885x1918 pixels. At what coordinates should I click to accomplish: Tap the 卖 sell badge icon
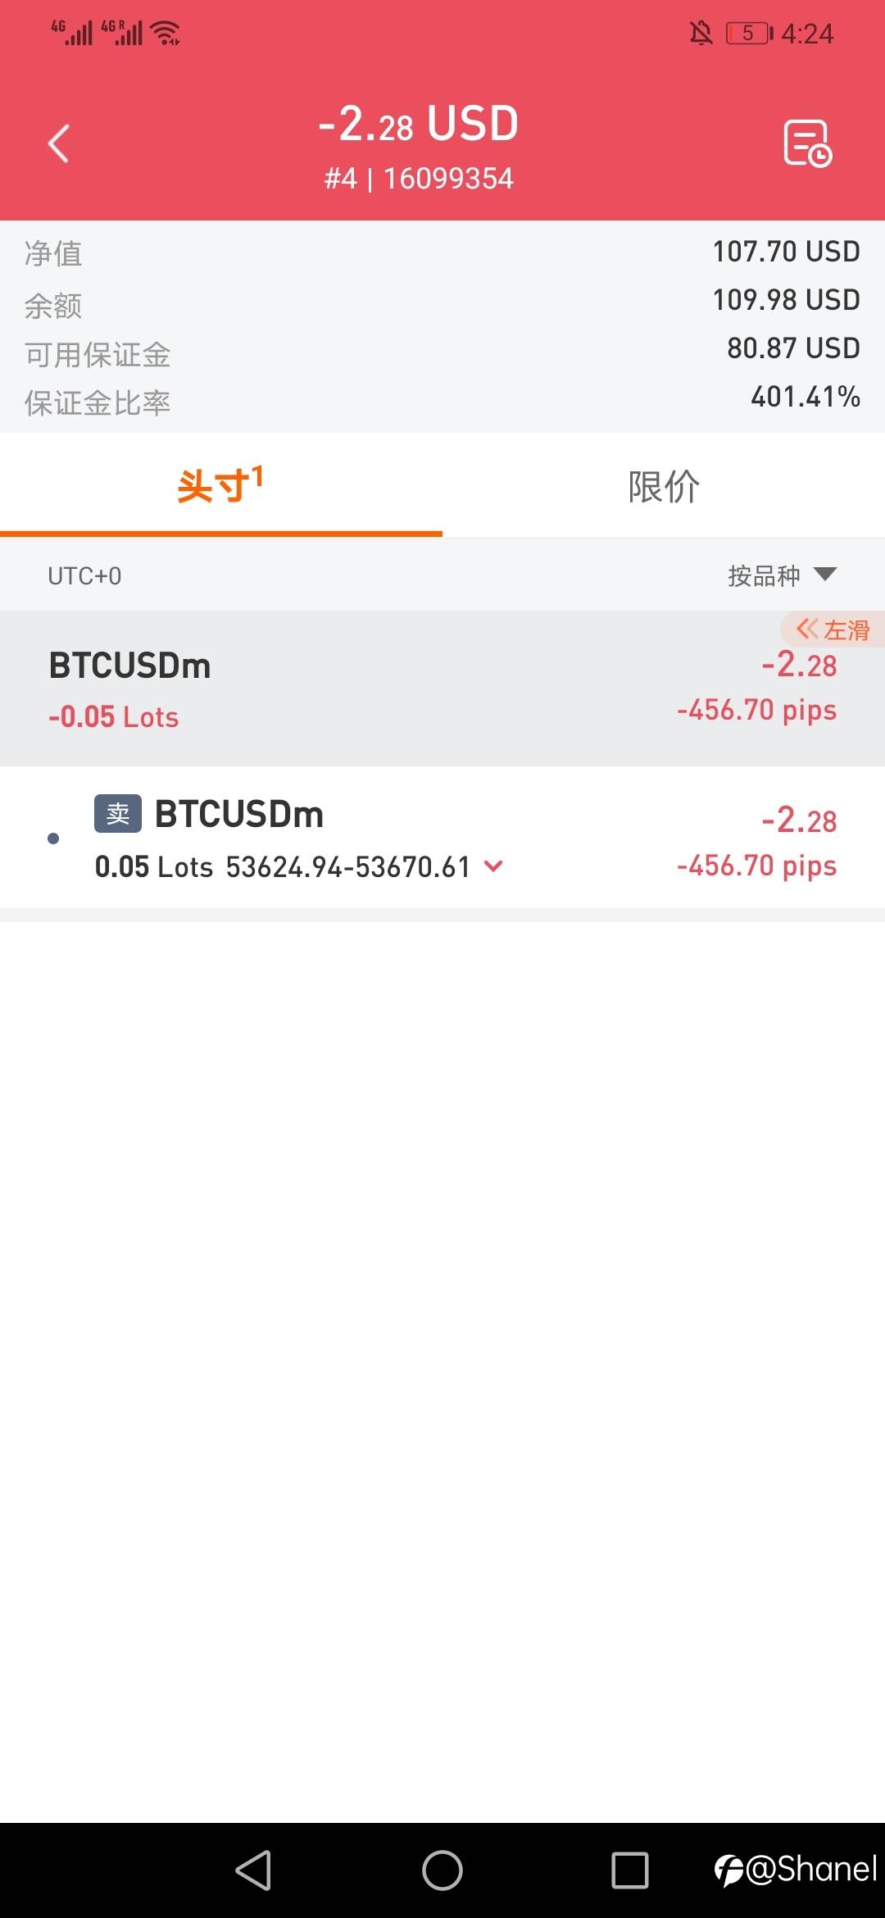pyautogui.click(x=118, y=813)
